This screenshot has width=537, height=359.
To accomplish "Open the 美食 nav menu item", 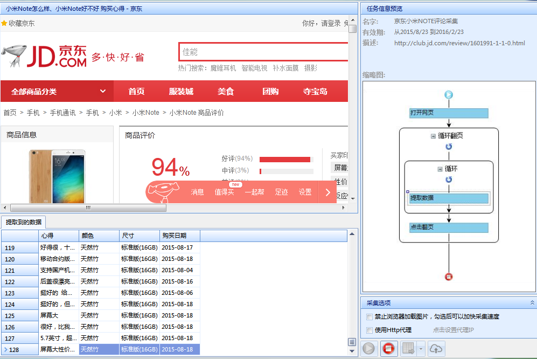I will 226,92.
